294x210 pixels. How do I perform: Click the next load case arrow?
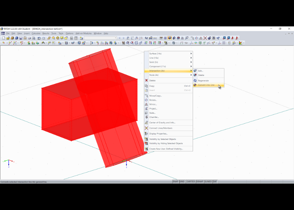tap(123, 38)
